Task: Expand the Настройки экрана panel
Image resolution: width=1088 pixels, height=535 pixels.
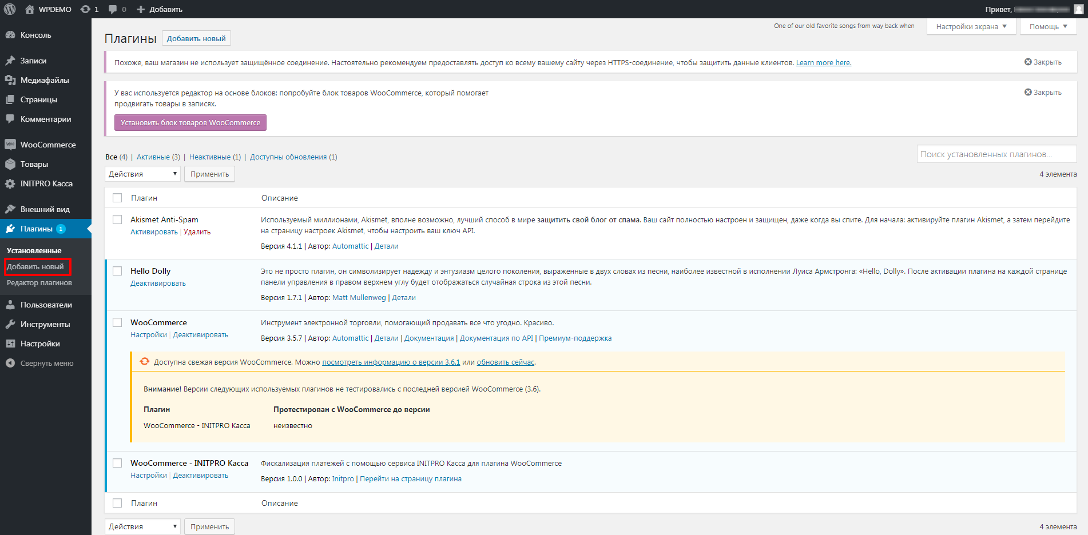Action: [971, 26]
